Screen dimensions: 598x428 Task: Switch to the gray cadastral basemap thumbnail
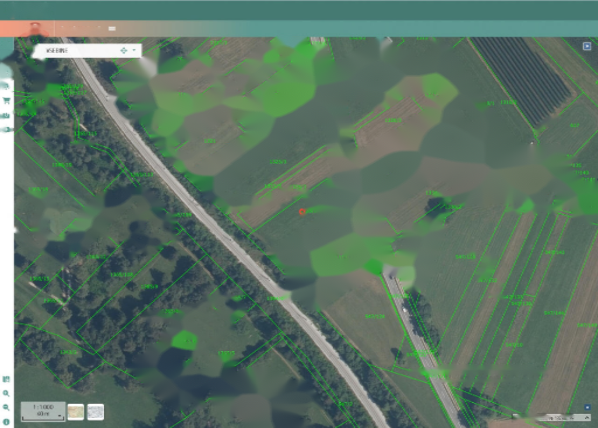(x=95, y=412)
